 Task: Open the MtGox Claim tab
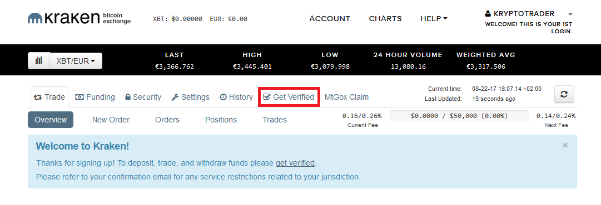(346, 97)
